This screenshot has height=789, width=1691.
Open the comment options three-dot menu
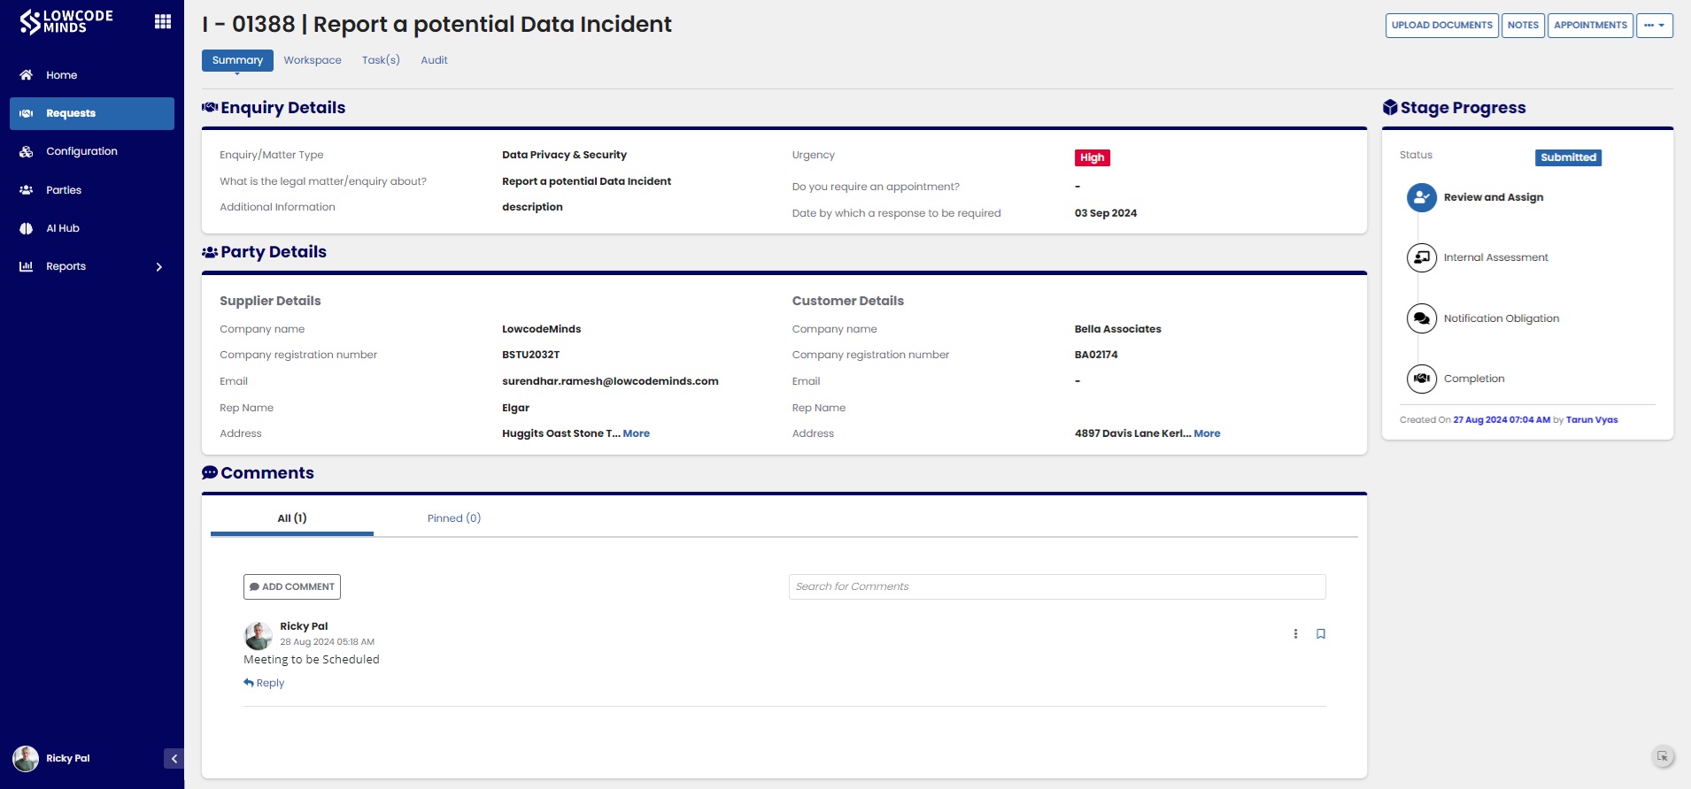click(1295, 633)
